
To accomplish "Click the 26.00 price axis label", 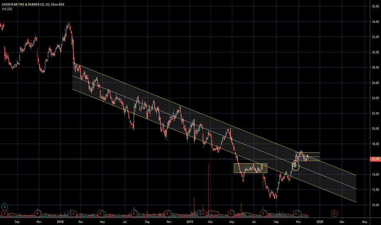I will 375,83.
